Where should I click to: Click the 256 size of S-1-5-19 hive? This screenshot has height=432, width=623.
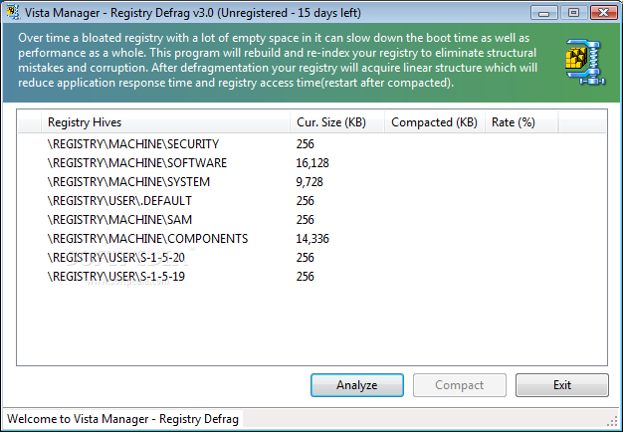(x=306, y=277)
